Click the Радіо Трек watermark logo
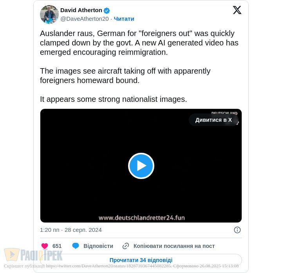Screen dimensions: 282x273 pyautogui.click(x=33, y=255)
